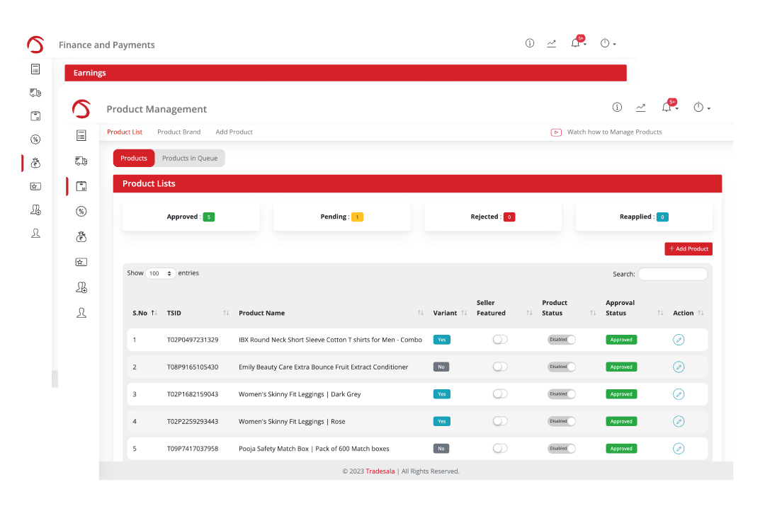Toggle Product Status for Emily Beauty Care Conditioner
The image size is (765, 511).
point(562,367)
